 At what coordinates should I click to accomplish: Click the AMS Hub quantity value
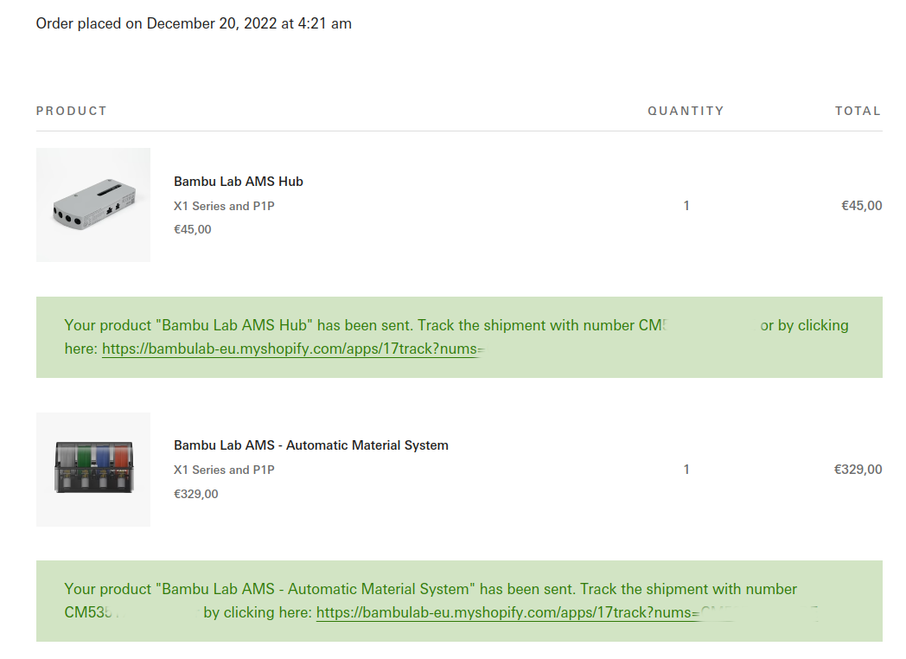pyautogui.click(x=686, y=206)
